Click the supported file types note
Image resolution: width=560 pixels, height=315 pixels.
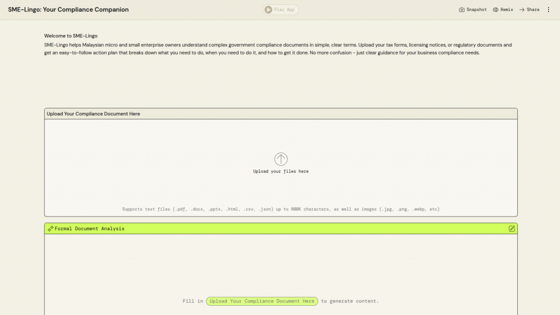[281, 209]
